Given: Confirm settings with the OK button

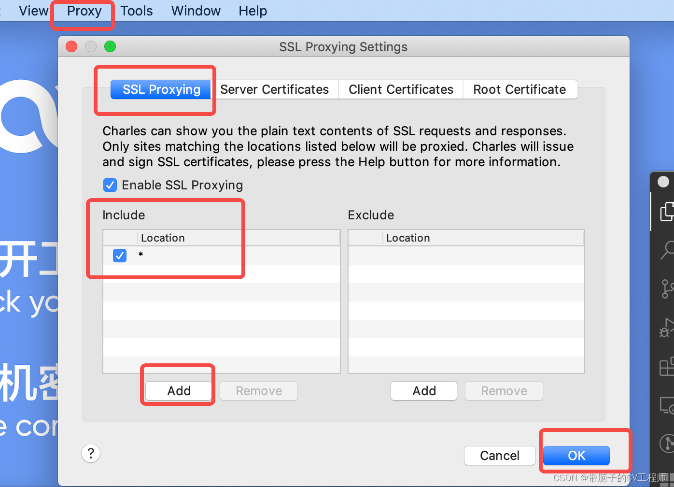Looking at the screenshot, I should [576, 456].
